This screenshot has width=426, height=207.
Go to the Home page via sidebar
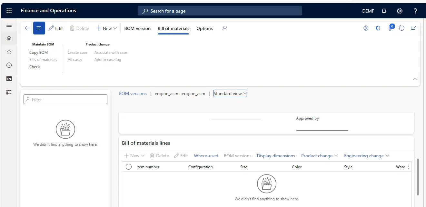click(x=9, y=38)
